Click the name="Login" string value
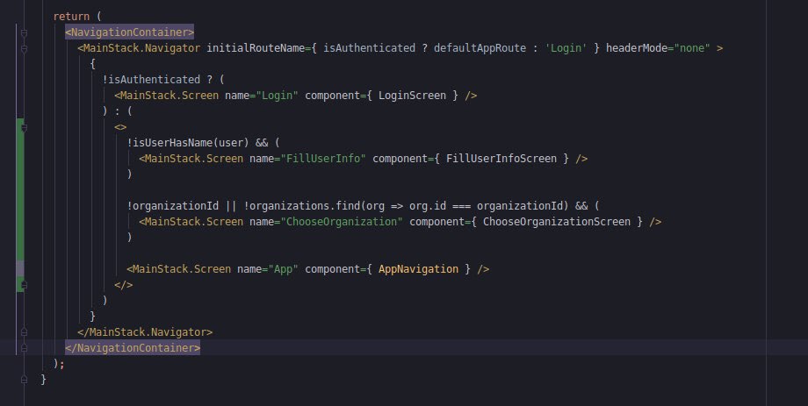 (x=278, y=96)
